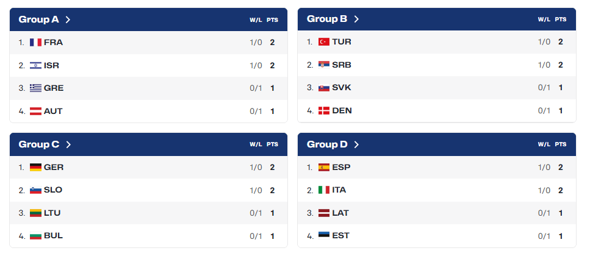
Task: Click the Greece flag icon
Action: [36, 88]
